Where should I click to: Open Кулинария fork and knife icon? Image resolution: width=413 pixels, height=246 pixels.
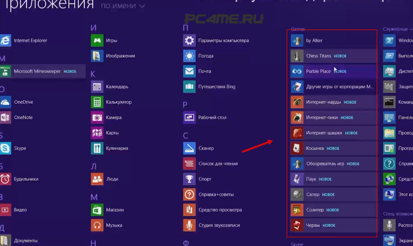tap(97, 148)
